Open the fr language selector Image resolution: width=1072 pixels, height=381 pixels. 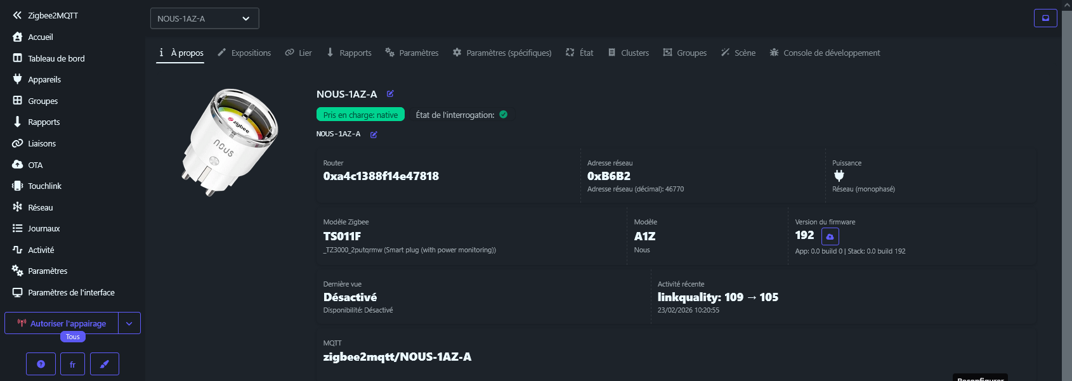point(72,364)
